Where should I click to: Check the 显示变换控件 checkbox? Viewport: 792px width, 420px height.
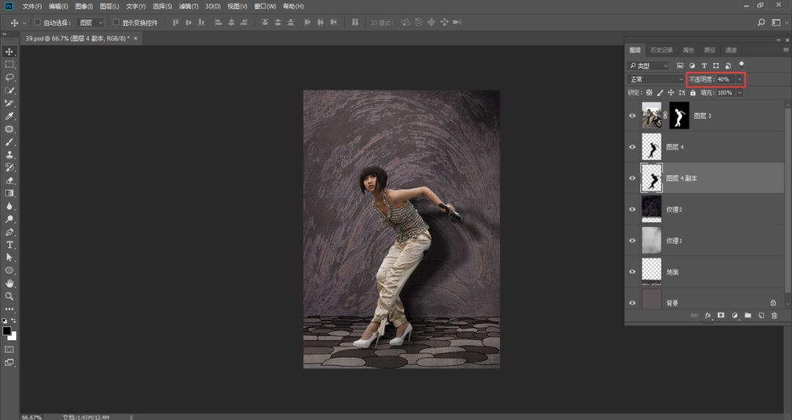click(116, 23)
